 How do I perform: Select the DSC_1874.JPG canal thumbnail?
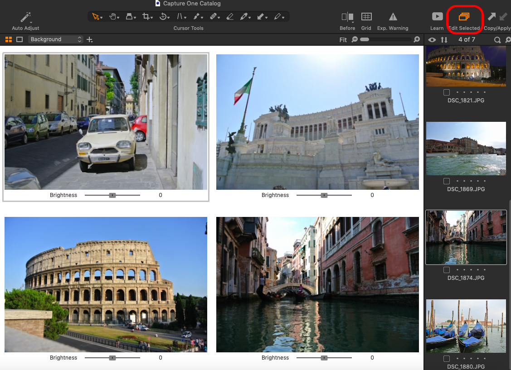click(x=466, y=237)
